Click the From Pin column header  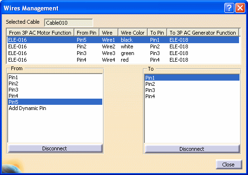pos(87,33)
